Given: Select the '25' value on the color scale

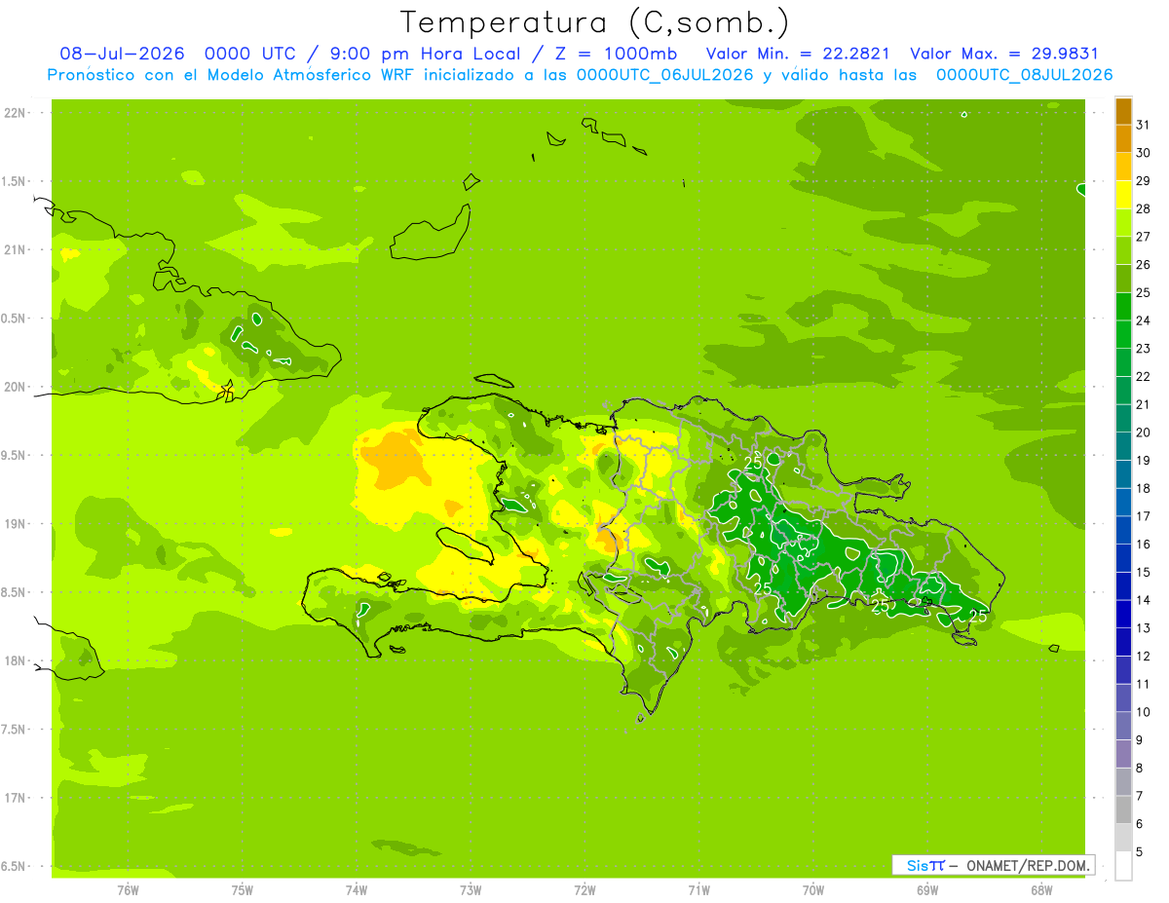Looking at the screenshot, I should pos(1144,293).
